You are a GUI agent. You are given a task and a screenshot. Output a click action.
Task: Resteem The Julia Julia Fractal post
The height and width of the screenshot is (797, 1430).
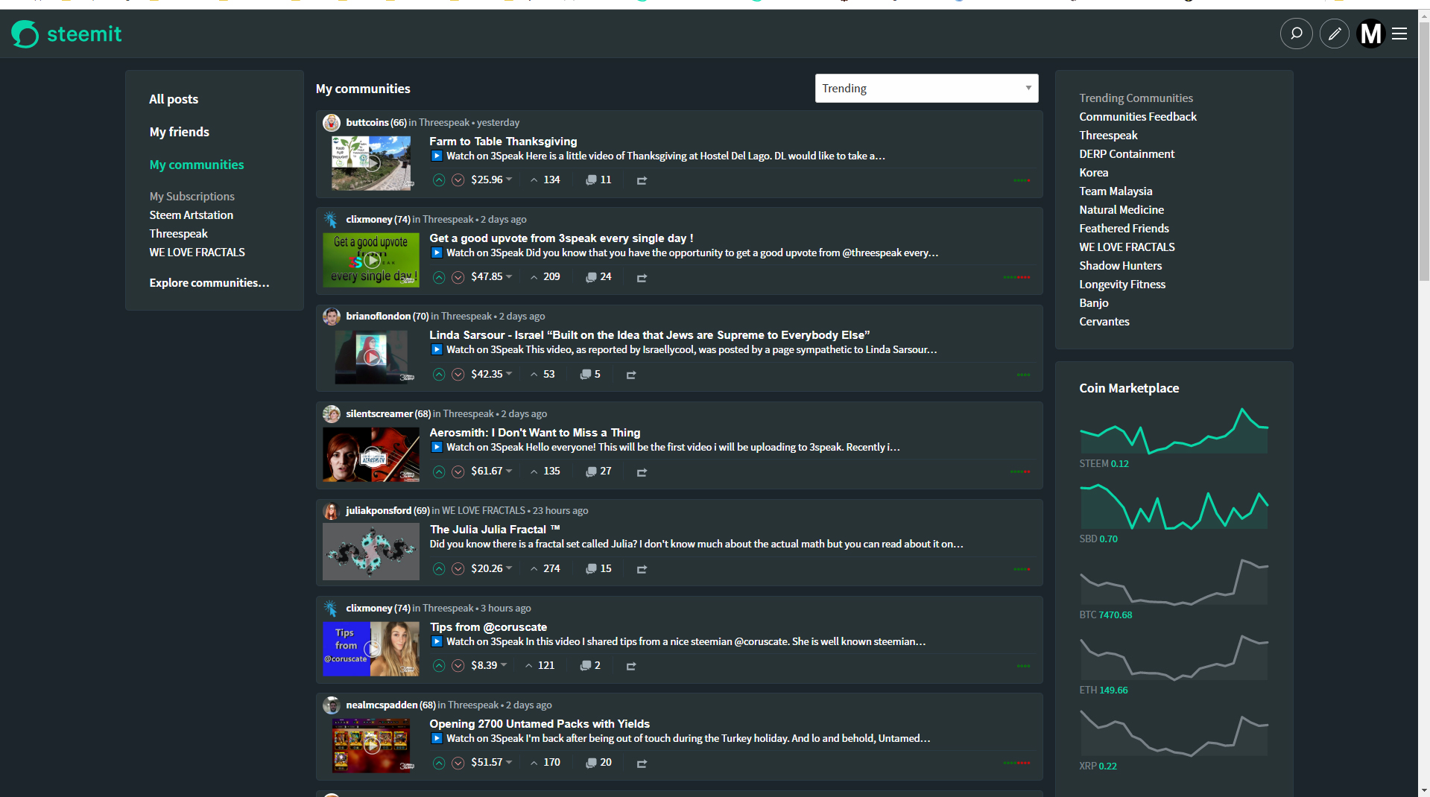(642, 569)
